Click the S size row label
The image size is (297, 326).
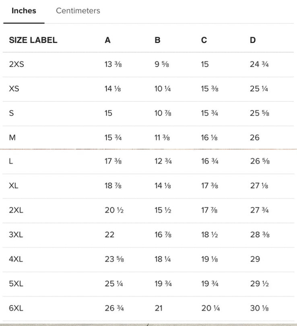[x=11, y=113]
